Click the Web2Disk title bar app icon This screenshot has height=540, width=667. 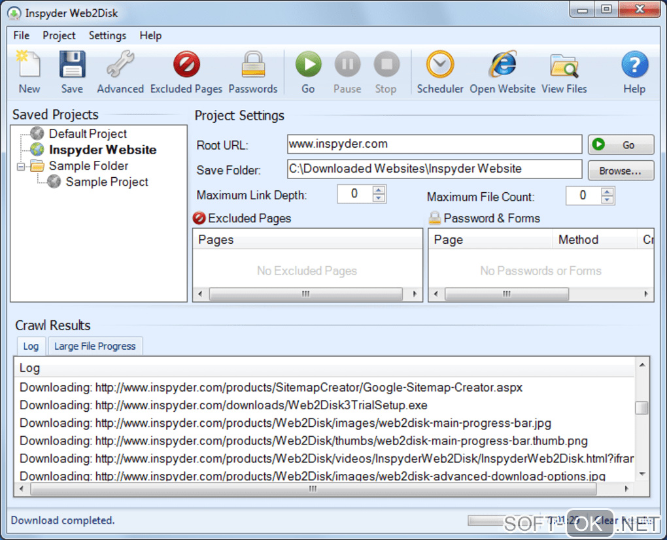14,13
